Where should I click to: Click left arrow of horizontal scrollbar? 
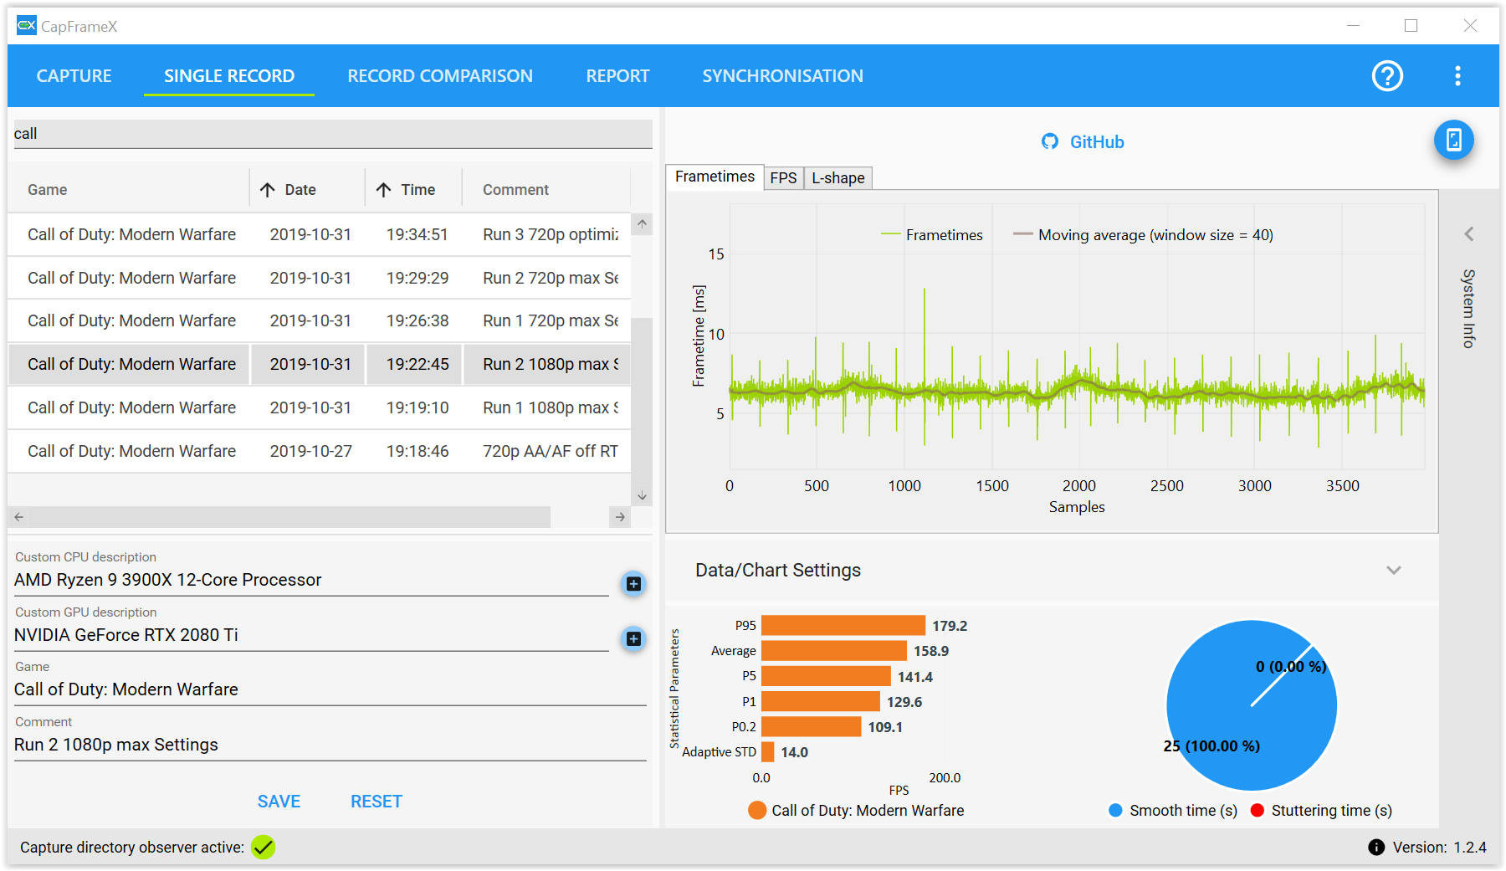tap(18, 517)
